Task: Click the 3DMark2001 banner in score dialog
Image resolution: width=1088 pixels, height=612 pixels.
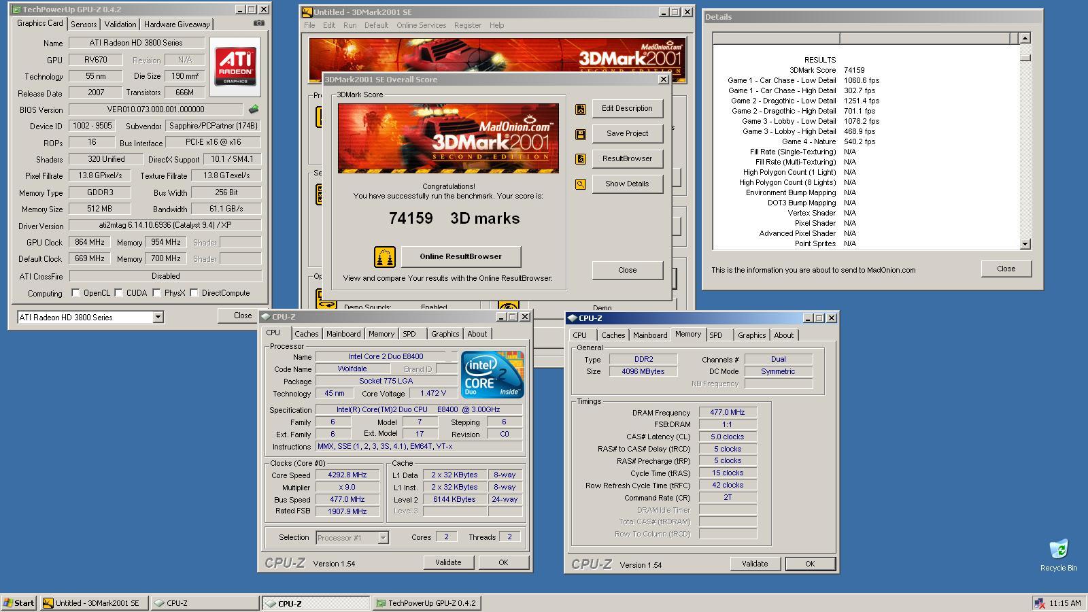Action: point(448,138)
